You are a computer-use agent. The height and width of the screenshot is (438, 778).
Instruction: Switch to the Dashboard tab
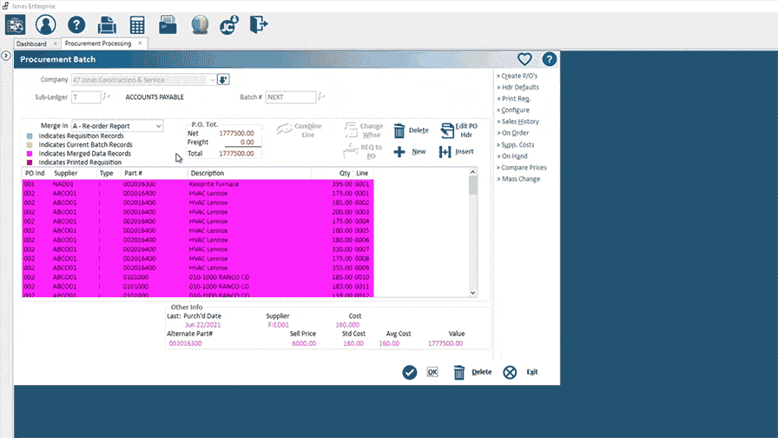click(31, 43)
